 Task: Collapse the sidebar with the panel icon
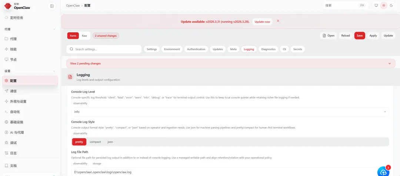pos(52,6)
